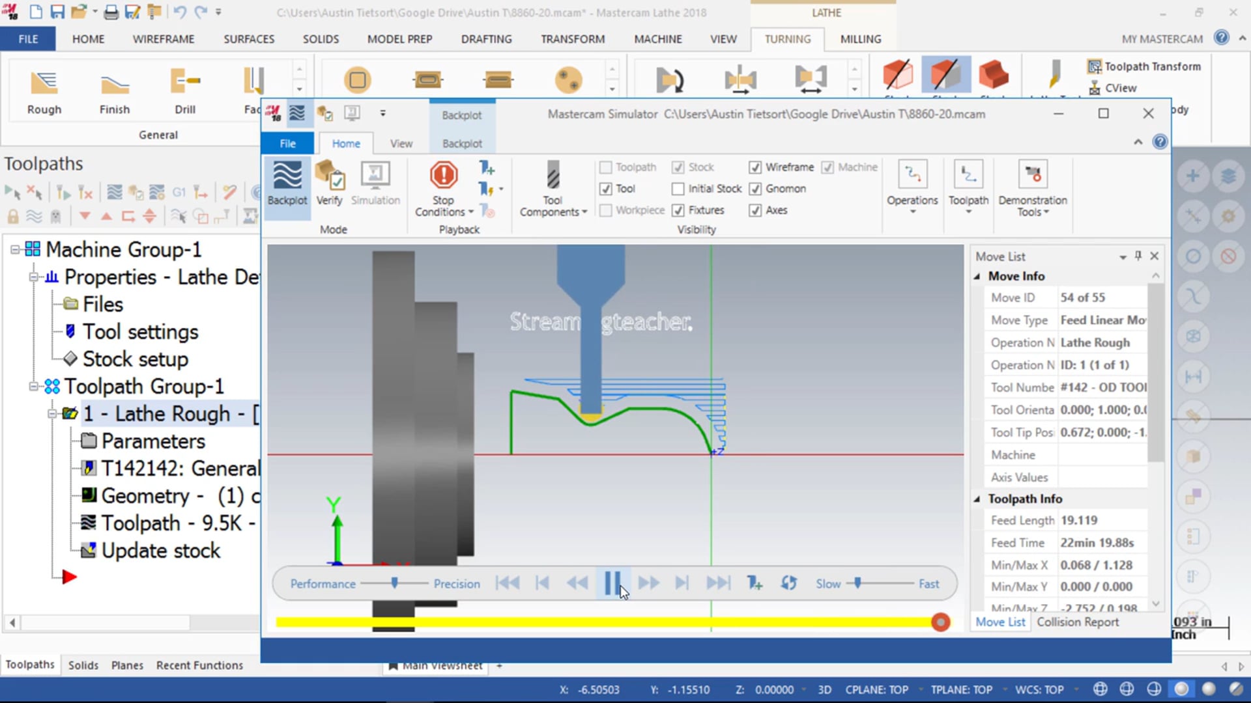
Task: Toggle the Wireframe visibility checkbox
Action: click(x=753, y=167)
